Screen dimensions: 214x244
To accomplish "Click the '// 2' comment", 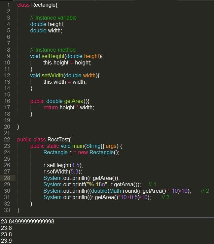I will tap(205, 191).
